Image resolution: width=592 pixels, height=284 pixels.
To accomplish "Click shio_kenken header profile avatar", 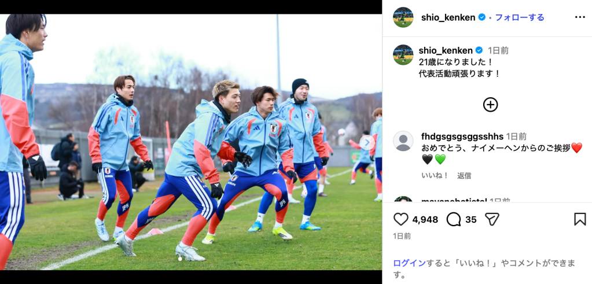I will 403,17.
